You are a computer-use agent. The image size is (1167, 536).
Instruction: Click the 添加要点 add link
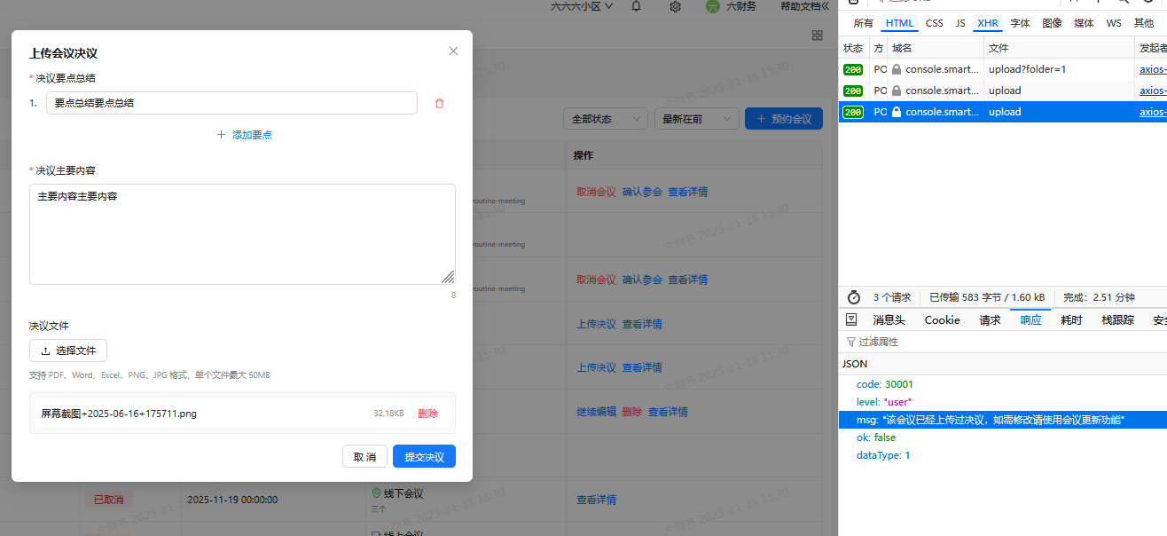pyautogui.click(x=244, y=135)
